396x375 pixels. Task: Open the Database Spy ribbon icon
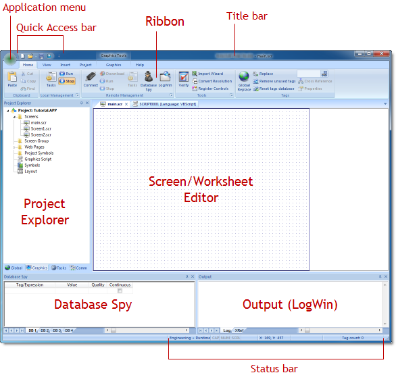pos(149,76)
